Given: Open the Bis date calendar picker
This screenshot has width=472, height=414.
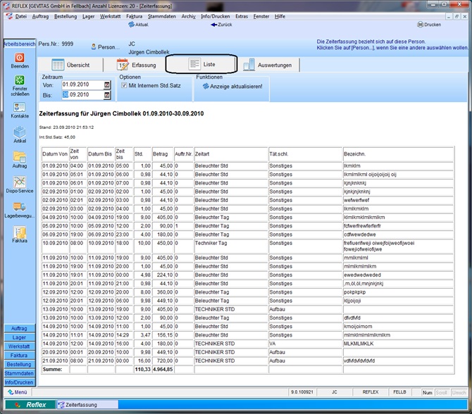Looking at the screenshot, I should [107, 95].
